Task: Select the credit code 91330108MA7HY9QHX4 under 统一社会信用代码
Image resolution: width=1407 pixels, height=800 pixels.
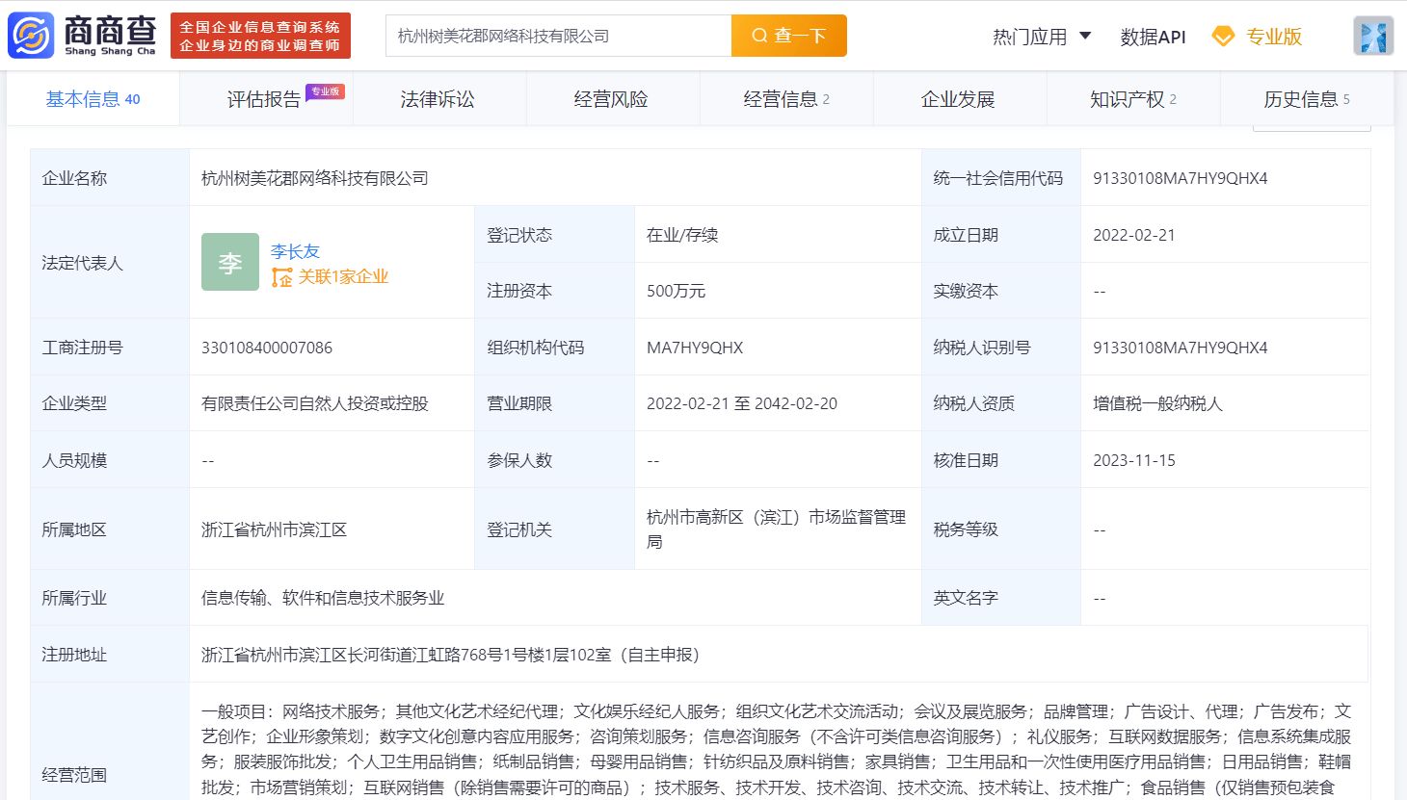Action: pos(1180,178)
